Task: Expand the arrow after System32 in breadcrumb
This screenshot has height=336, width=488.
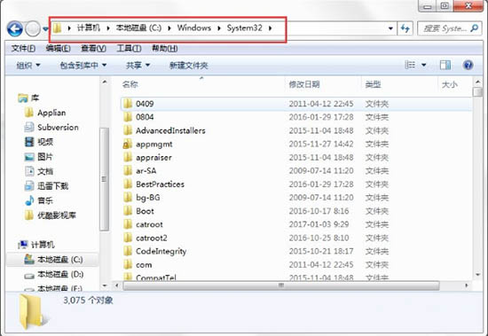Action: (270, 28)
